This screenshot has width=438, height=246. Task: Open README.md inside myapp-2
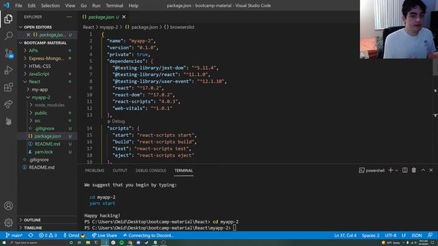pos(47,144)
